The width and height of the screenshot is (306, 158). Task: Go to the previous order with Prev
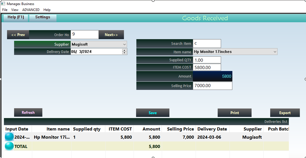click(18, 35)
